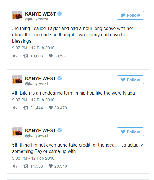154x180 pixels.
Task: Like the tweet with 30,587 likes
Action: (x=51, y=56)
